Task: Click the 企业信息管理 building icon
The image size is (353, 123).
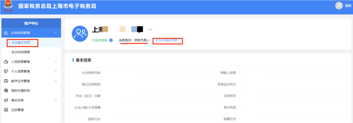Action: click(6, 33)
